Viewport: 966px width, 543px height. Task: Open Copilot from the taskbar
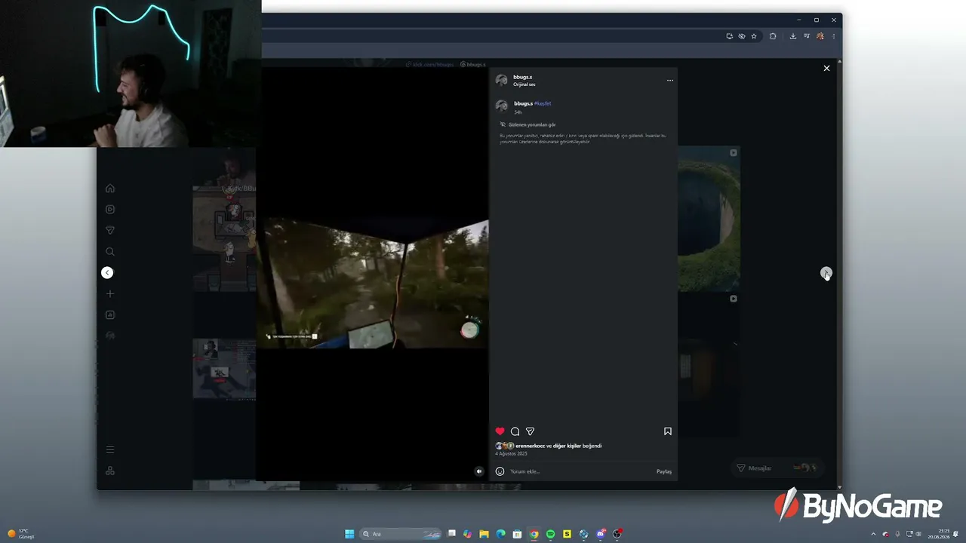point(467,534)
